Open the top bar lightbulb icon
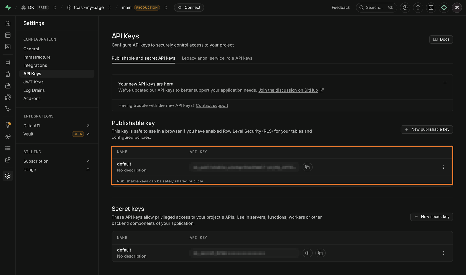The width and height of the screenshot is (466, 275). (418, 7)
